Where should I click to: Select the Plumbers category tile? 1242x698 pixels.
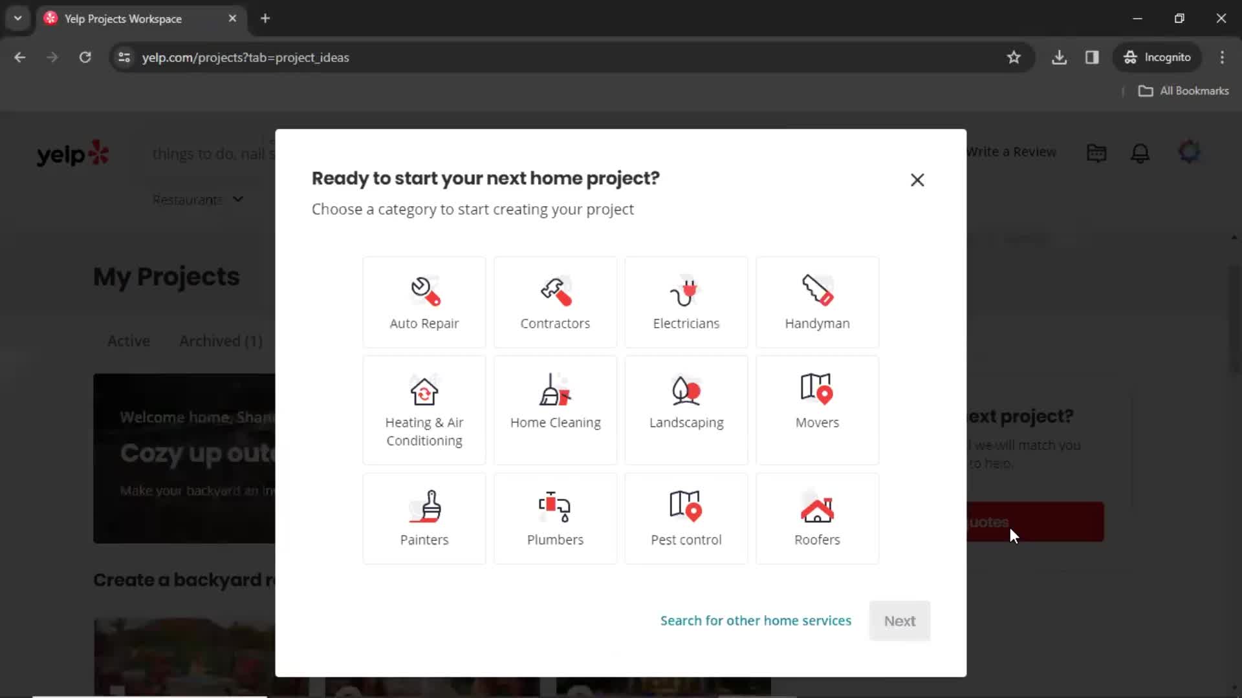[554, 518]
